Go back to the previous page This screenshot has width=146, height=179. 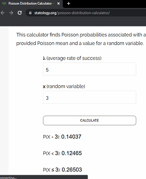[x=3, y=13]
